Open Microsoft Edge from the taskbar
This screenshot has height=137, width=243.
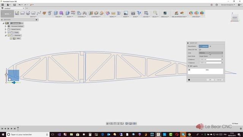pos(103,134)
